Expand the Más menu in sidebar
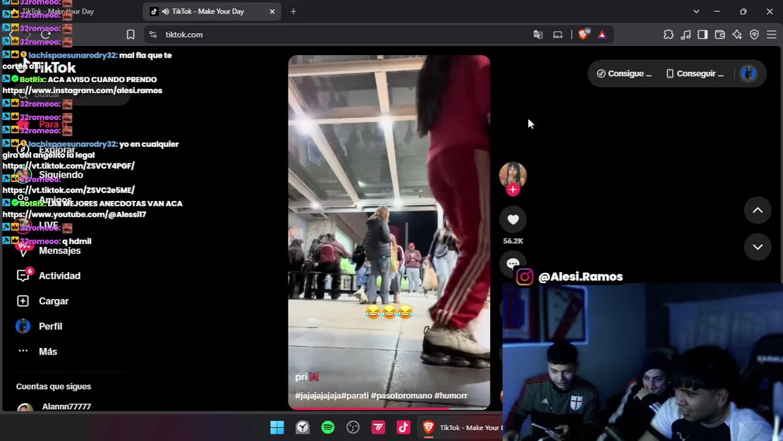 48,352
